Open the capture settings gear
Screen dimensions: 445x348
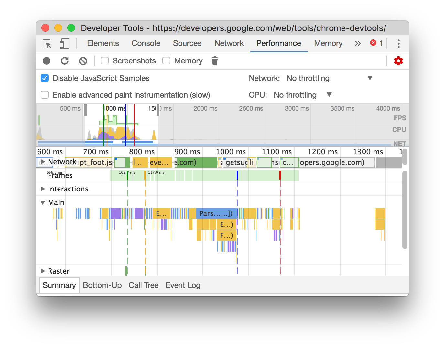(398, 61)
